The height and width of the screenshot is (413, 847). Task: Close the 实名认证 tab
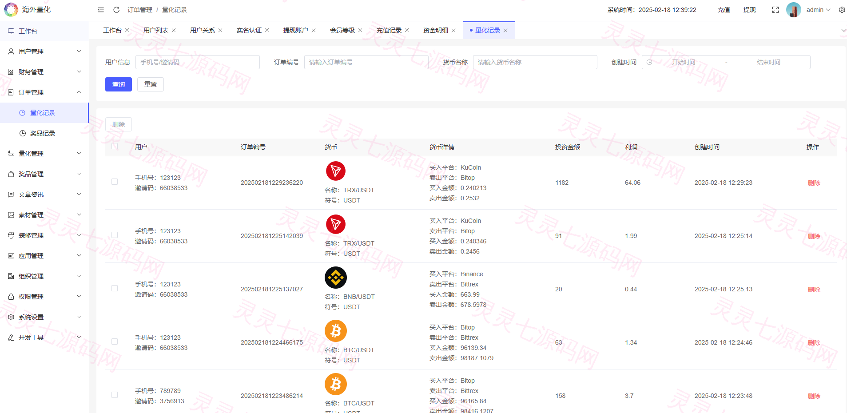click(267, 30)
